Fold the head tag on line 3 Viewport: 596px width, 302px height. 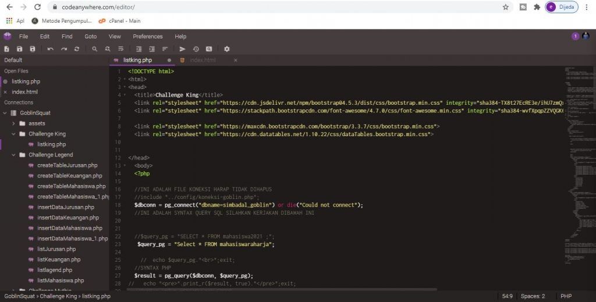[x=125, y=87]
